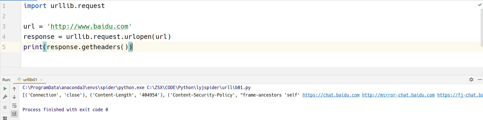Click the stop process square icon
The width and height of the screenshot is (483, 120).
click(5, 107)
